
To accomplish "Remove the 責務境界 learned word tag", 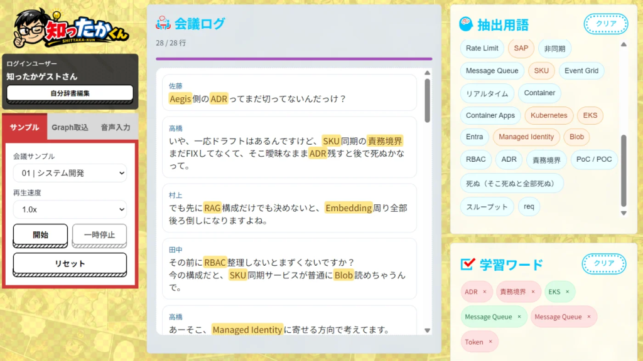I will pos(533,292).
